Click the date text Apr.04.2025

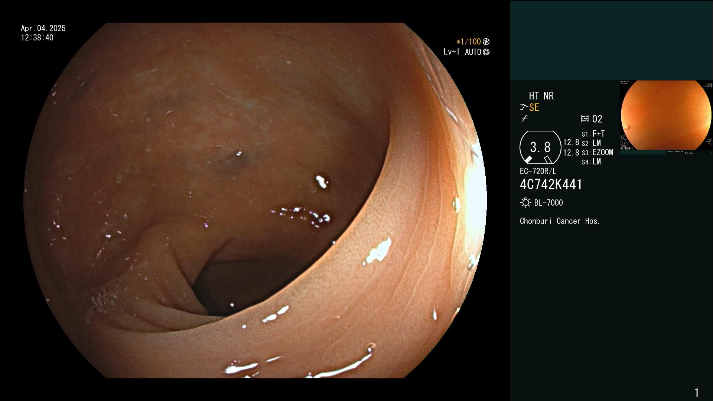click(x=43, y=28)
